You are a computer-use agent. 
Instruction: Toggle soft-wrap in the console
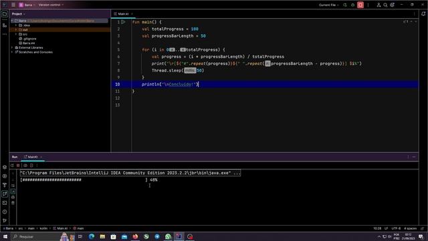[13, 185]
